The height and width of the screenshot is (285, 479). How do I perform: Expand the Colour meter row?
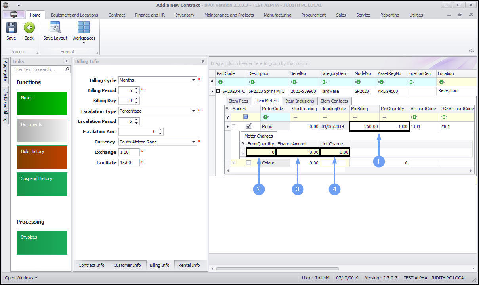point(234,163)
